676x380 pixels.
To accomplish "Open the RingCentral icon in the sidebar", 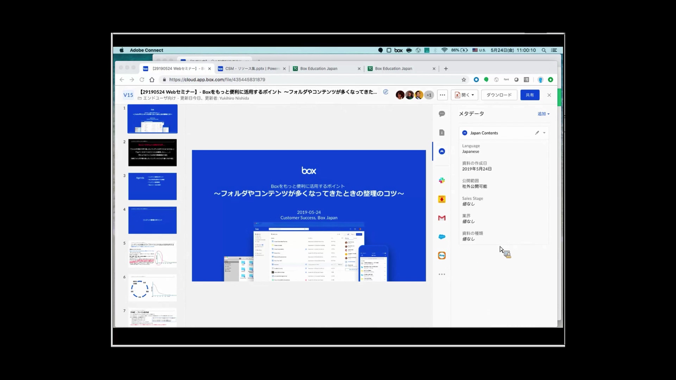I will 442,255.
